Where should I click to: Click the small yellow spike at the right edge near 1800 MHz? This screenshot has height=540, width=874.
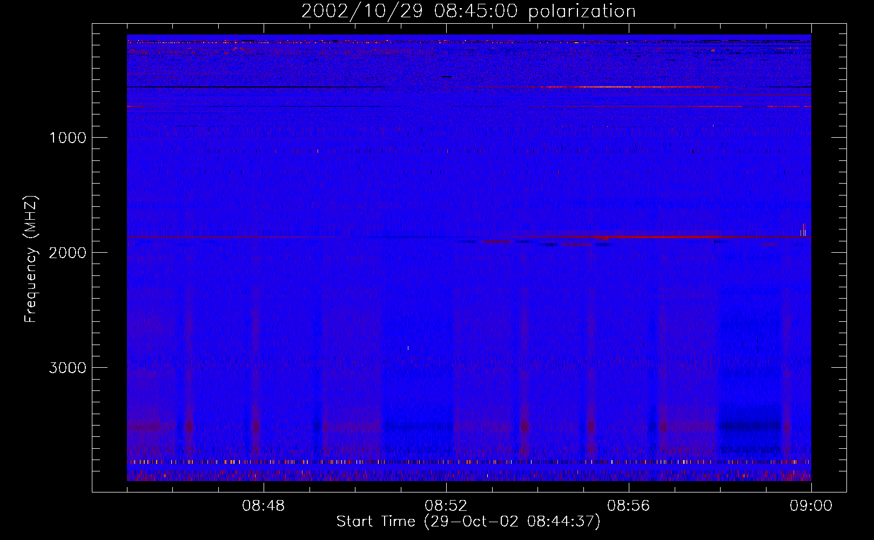pos(803,230)
